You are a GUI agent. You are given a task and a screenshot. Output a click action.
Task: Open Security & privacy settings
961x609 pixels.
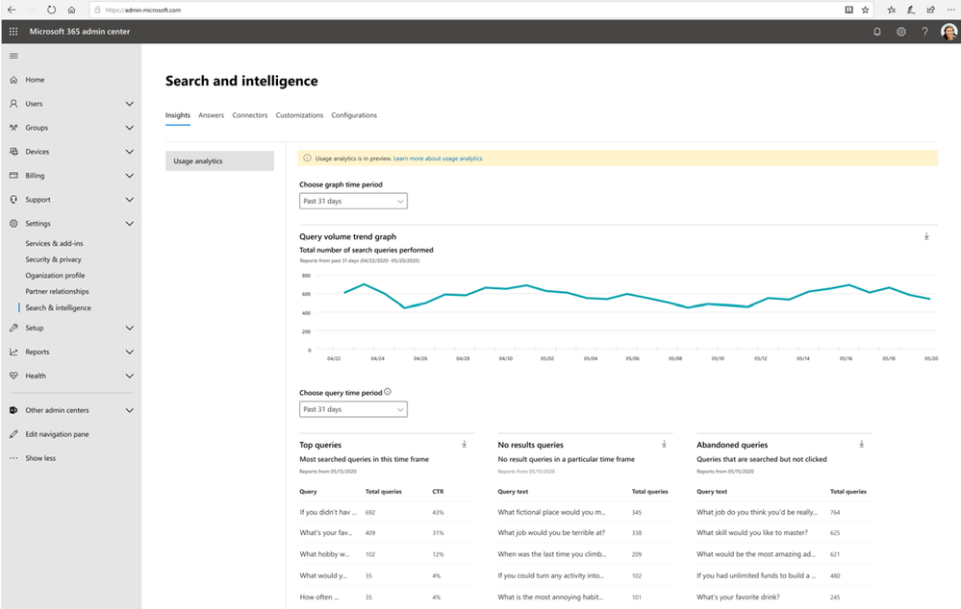pyautogui.click(x=53, y=259)
